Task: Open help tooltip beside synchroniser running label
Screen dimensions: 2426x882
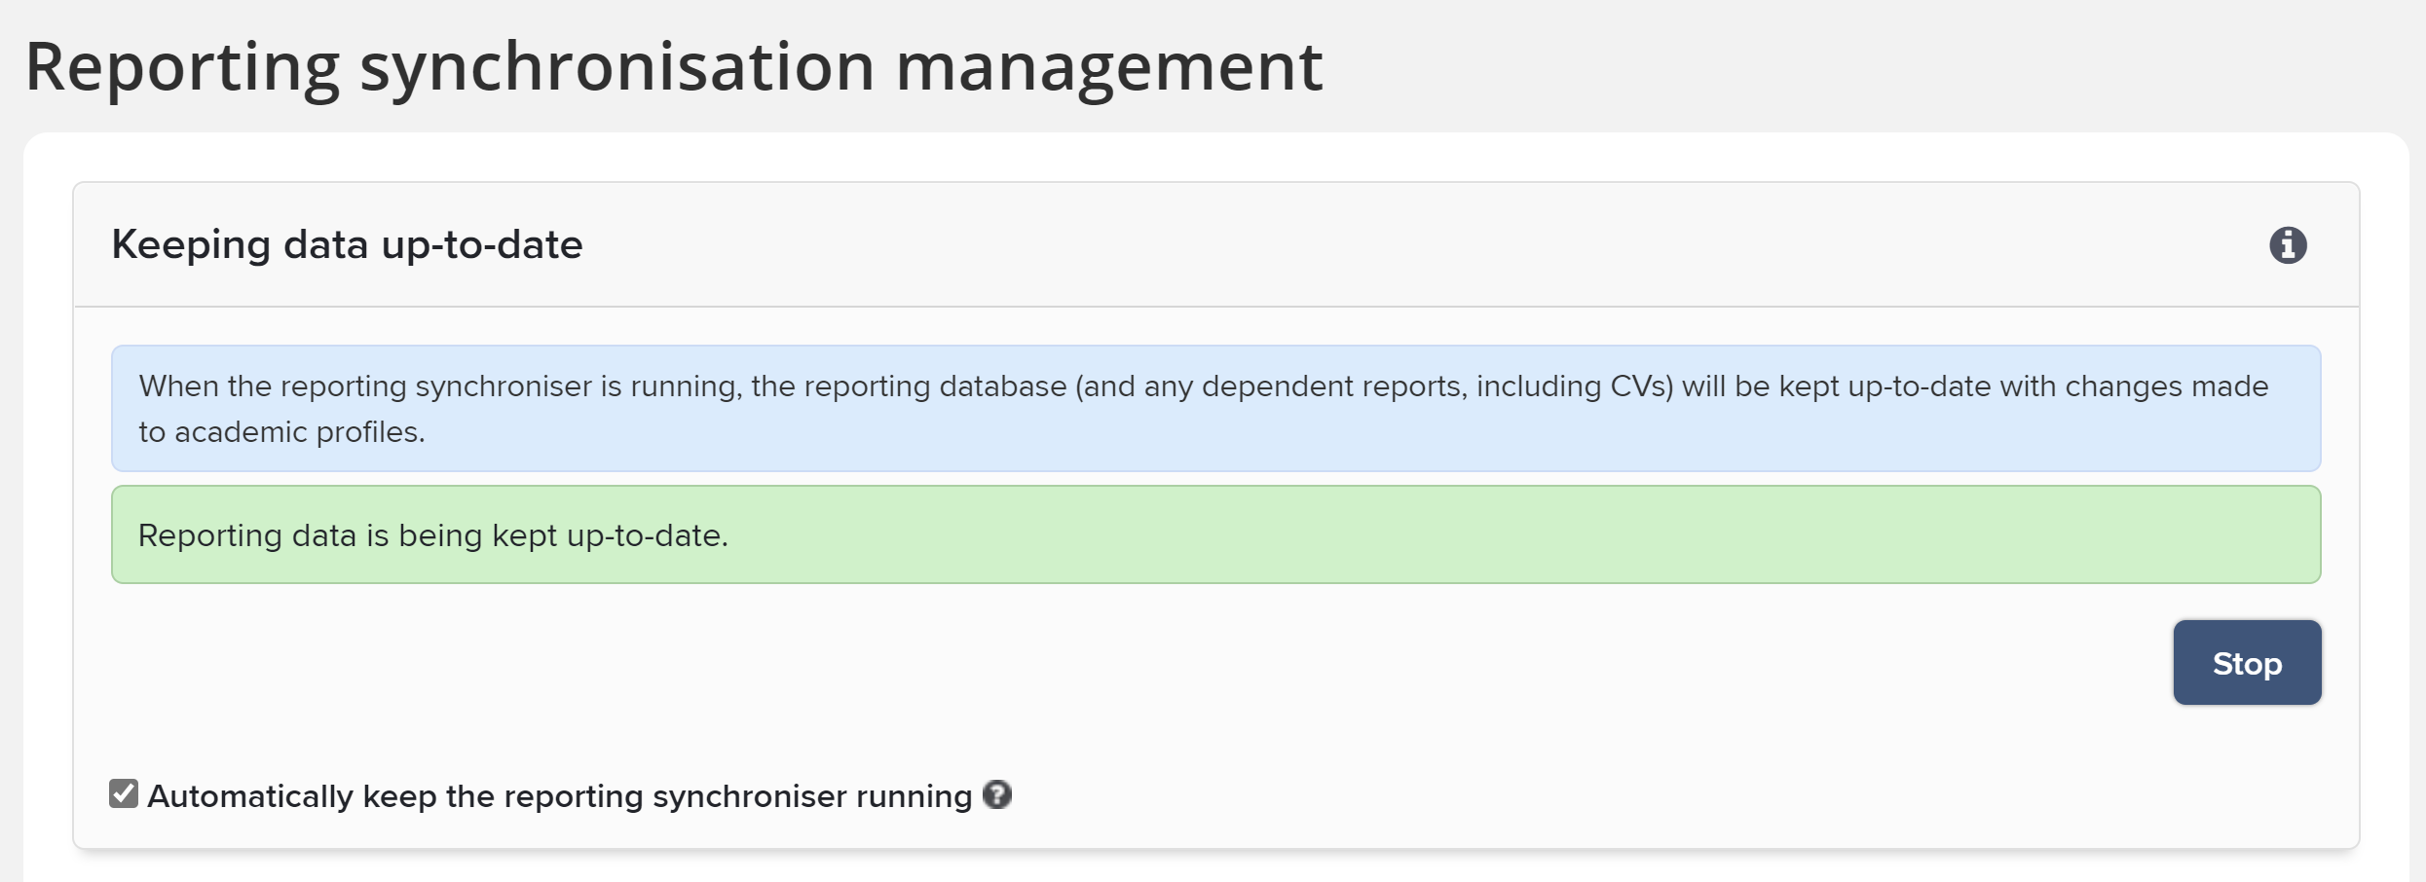Action: 997,795
